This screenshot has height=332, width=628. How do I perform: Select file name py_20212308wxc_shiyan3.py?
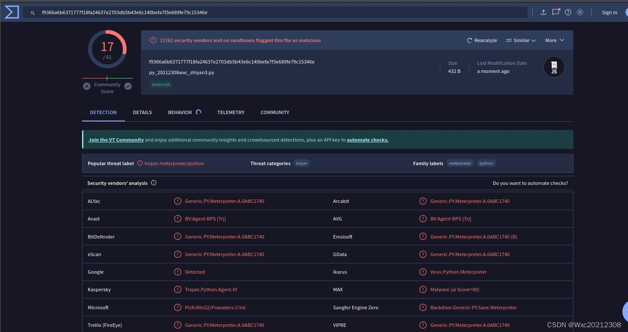[182, 72]
